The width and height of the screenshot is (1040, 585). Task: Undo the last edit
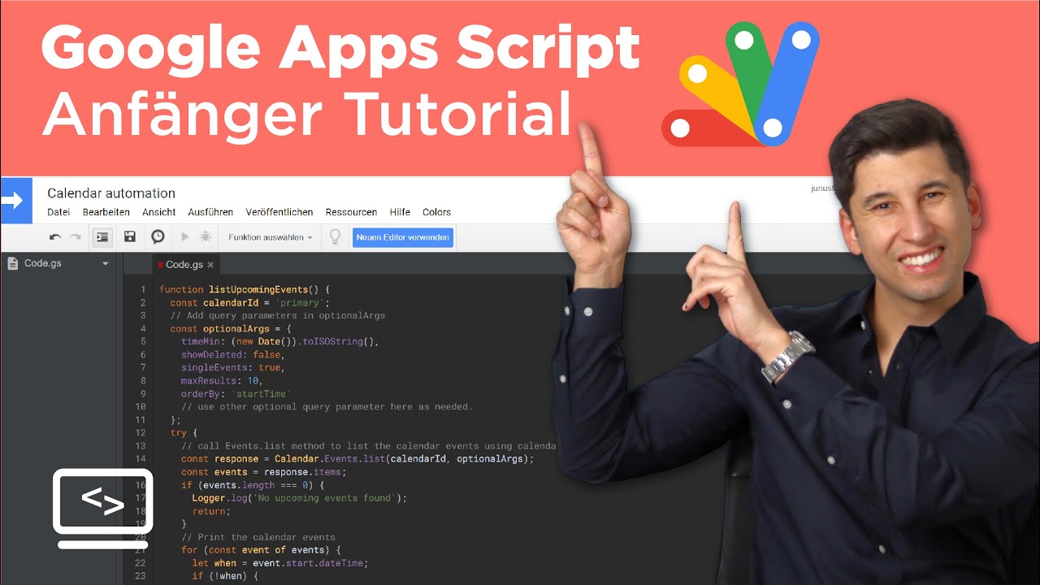pos(54,237)
